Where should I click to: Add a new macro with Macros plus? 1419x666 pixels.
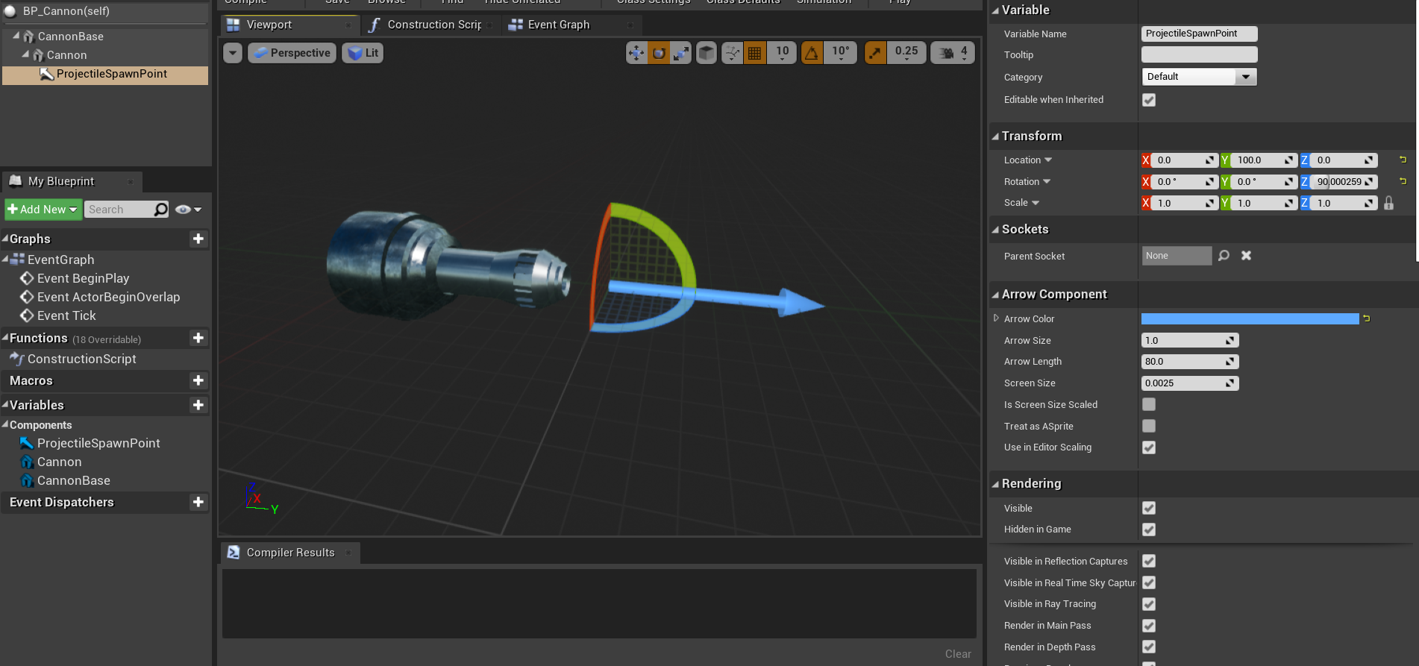198,380
